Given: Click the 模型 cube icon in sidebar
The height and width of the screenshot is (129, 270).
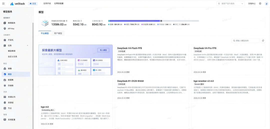Looking at the screenshot, I should (5, 74).
